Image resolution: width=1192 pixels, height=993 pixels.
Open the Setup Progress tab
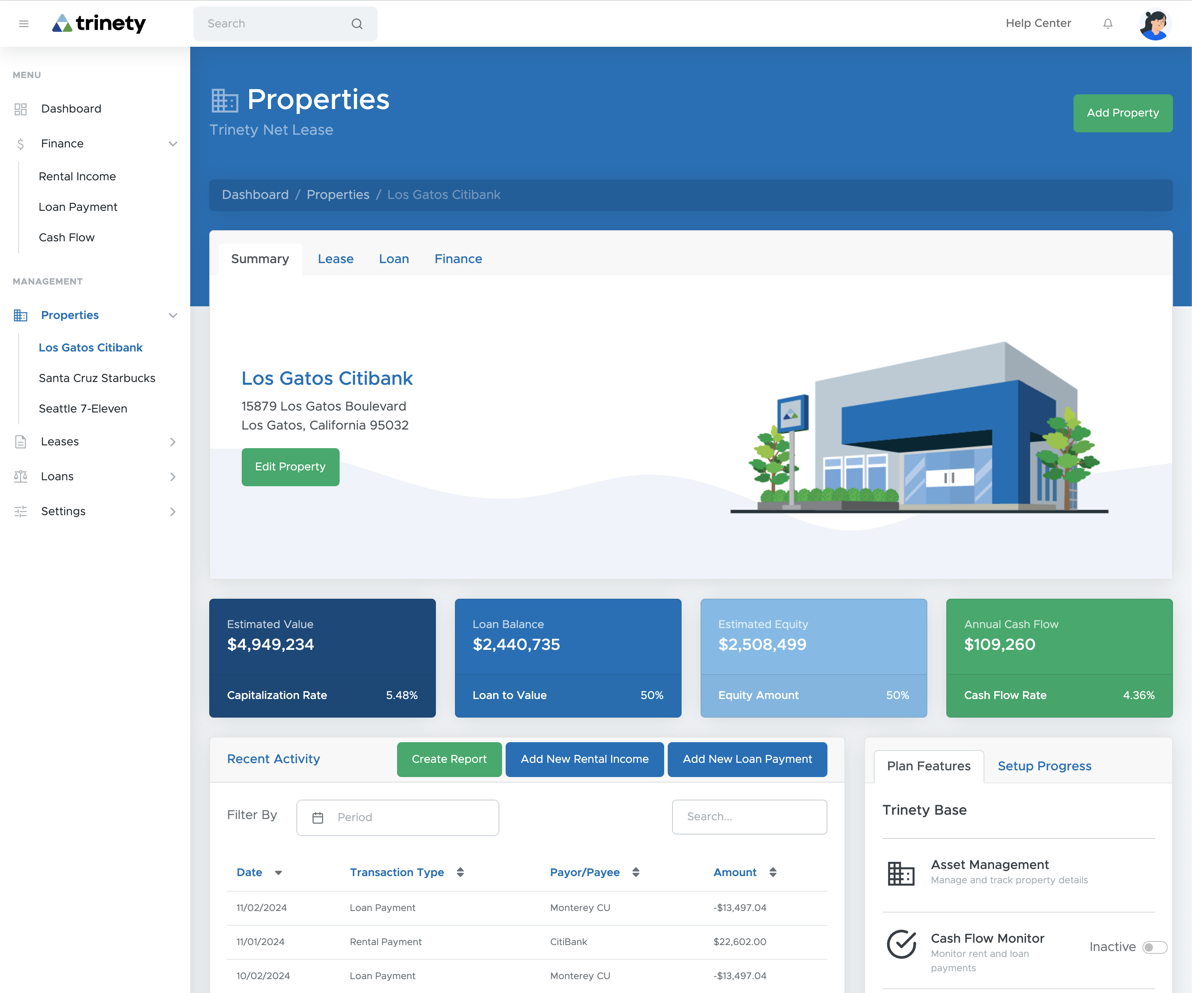tap(1045, 766)
